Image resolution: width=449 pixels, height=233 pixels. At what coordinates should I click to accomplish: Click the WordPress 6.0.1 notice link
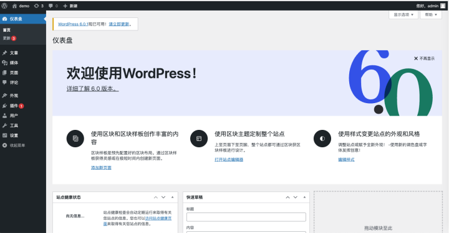pos(73,24)
